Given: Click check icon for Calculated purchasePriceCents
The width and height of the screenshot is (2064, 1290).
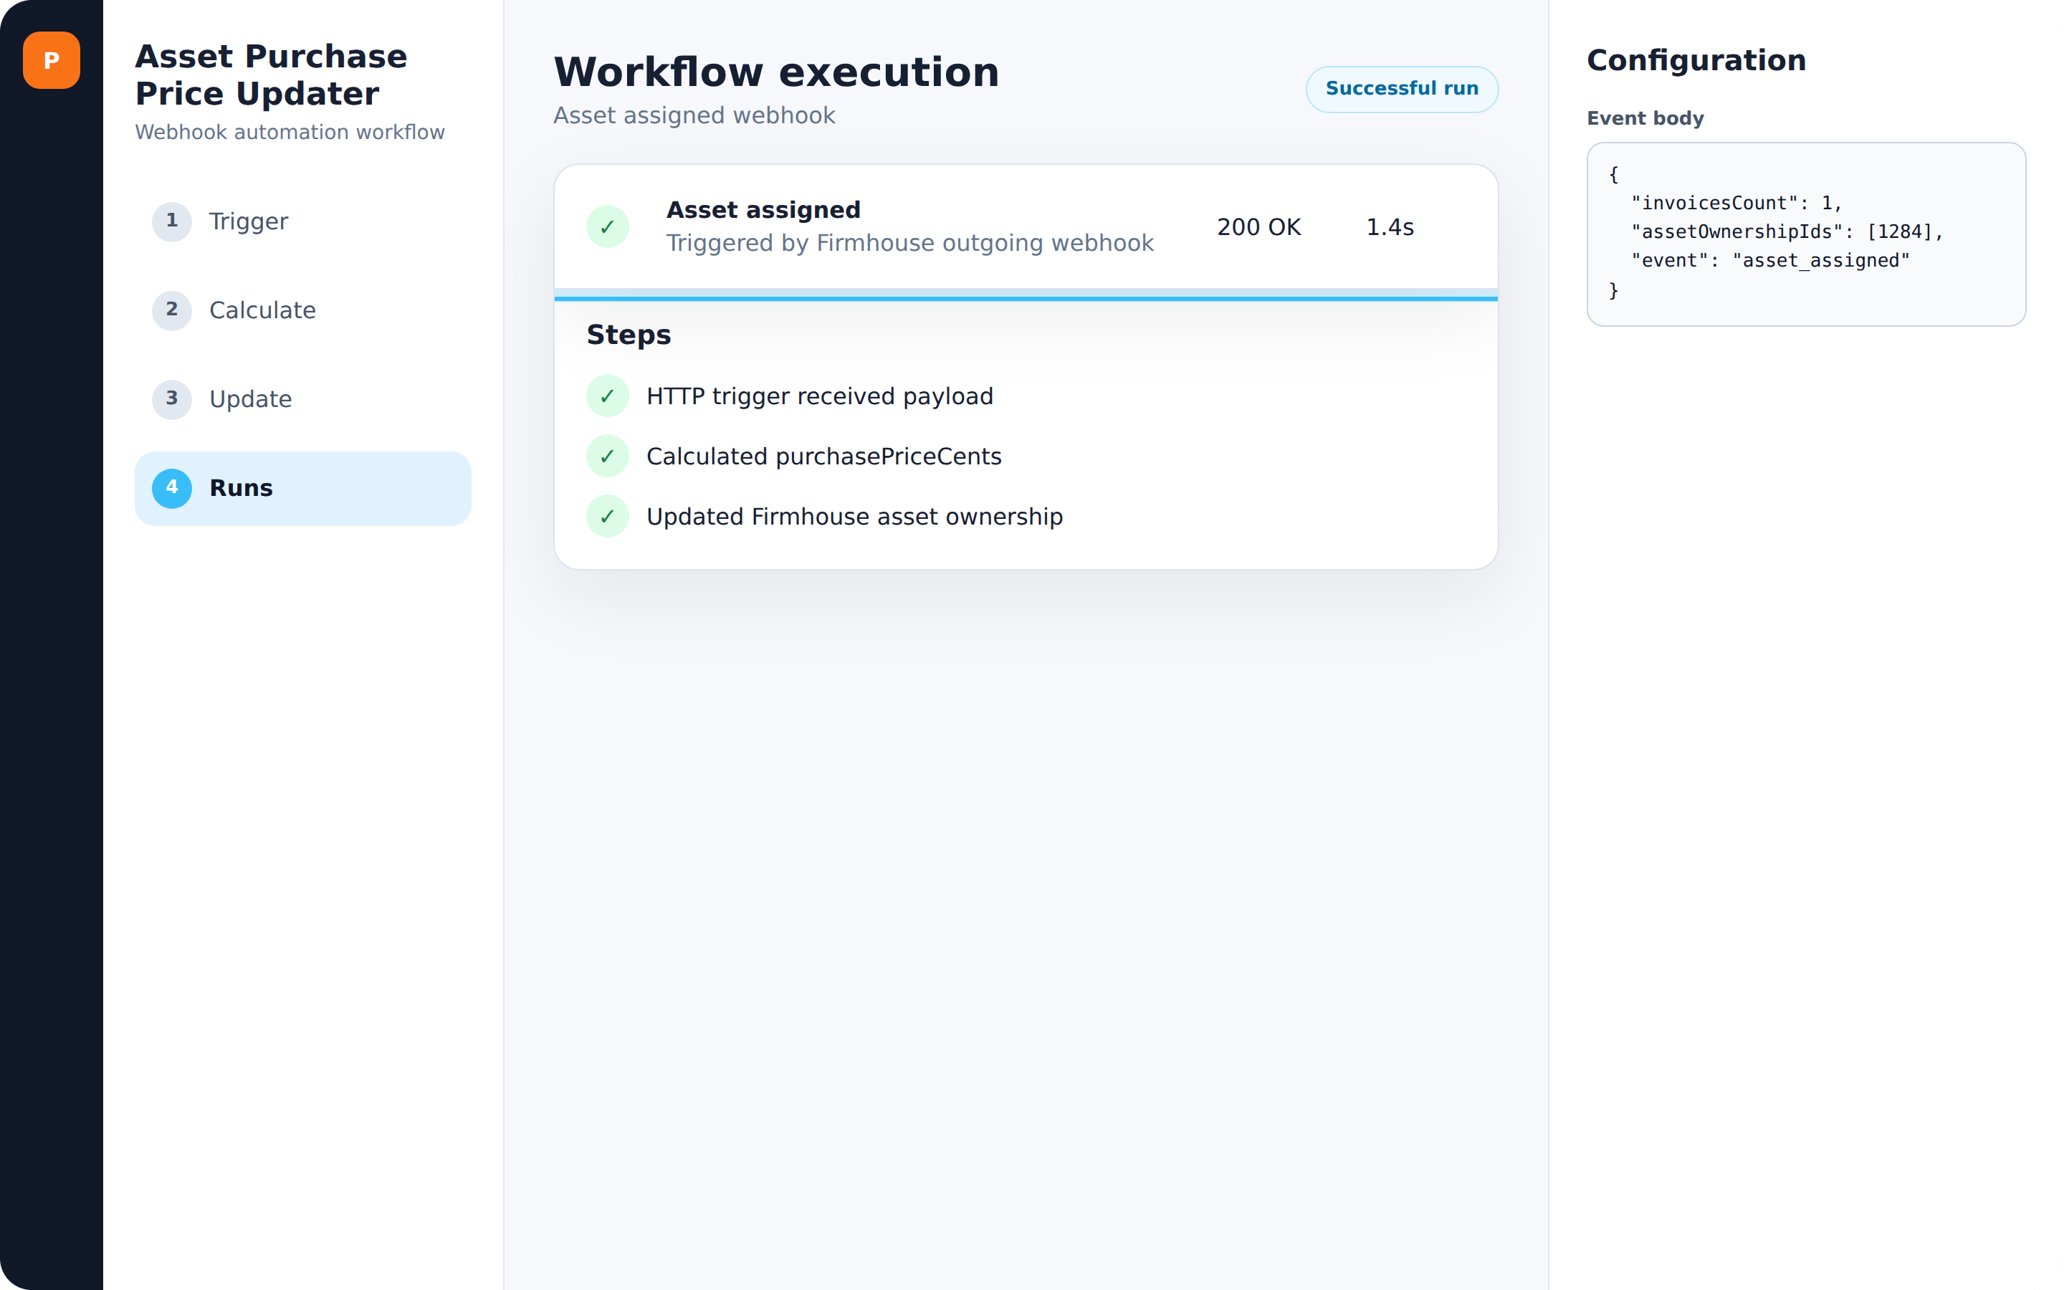Looking at the screenshot, I should [x=607, y=457].
